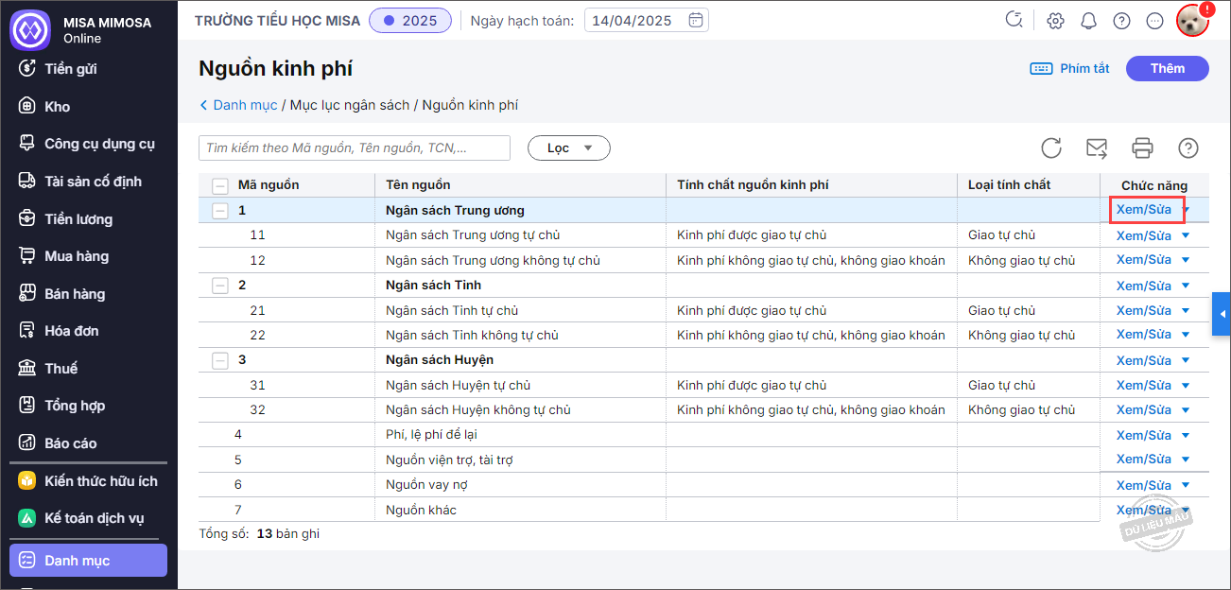This screenshot has height=590, width=1231.
Task: Toggle the select-all checkbox in table header
Action: pos(219,185)
